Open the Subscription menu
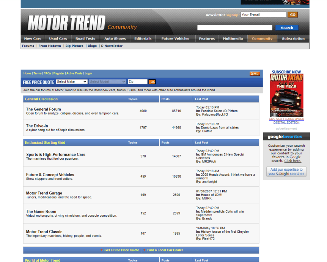Image resolution: width=327 pixels, height=262 pixels. [x=293, y=39]
